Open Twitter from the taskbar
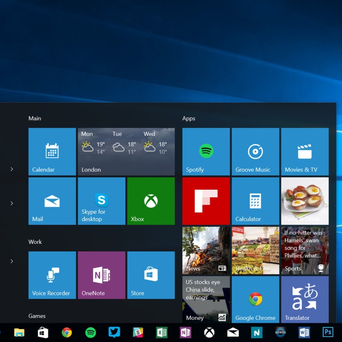Image resolution: width=342 pixels, height=342 pixels. pos(114,333)
